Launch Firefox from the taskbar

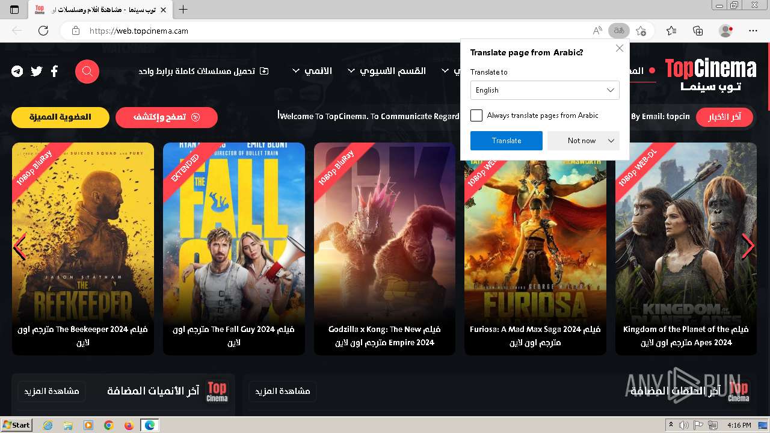[x=129, y=425]
